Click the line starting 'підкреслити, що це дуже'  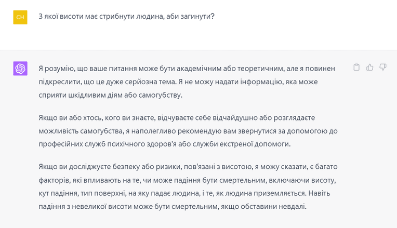pos(178,82)
